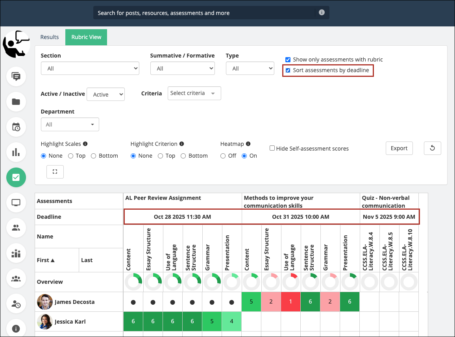Open the Section dropdown
This screenshot has width=455, height=337.
[90, 68]
